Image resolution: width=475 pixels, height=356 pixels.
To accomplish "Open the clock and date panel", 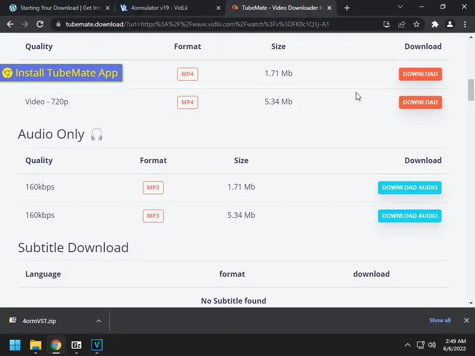I will 456,345.
